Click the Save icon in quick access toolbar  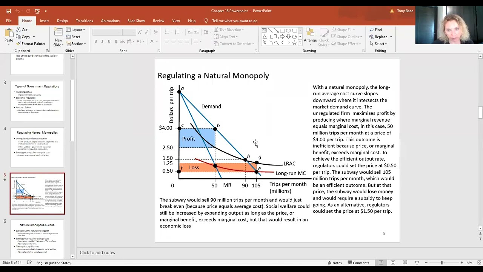point(9,11)
